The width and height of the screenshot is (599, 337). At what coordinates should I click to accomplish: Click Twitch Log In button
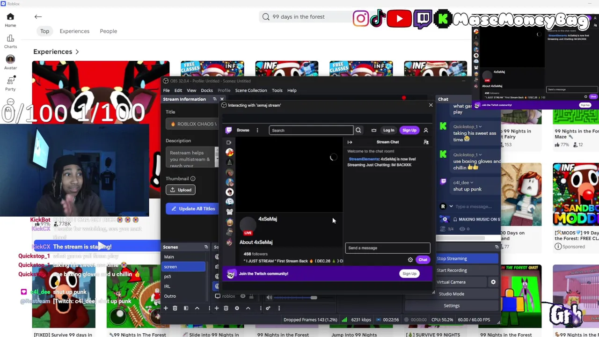click(388, 130)
